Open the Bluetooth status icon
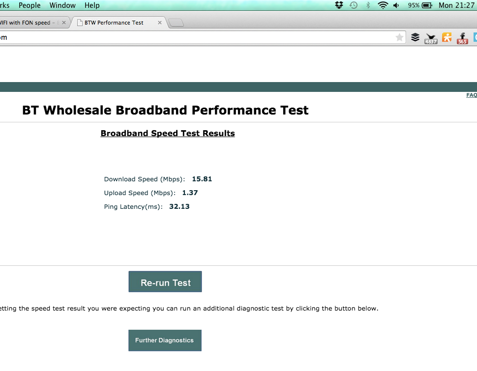Viewport: 477px width, 371px height. [368, 5]
